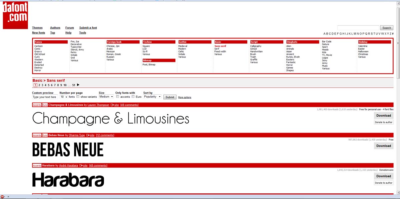The width and height of the screenshot is (400, 199).
Task: Open More options link
Action: coord(185,97)
